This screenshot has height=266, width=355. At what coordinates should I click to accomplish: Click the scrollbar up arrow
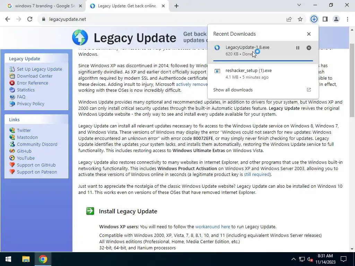tap(352, 30)
